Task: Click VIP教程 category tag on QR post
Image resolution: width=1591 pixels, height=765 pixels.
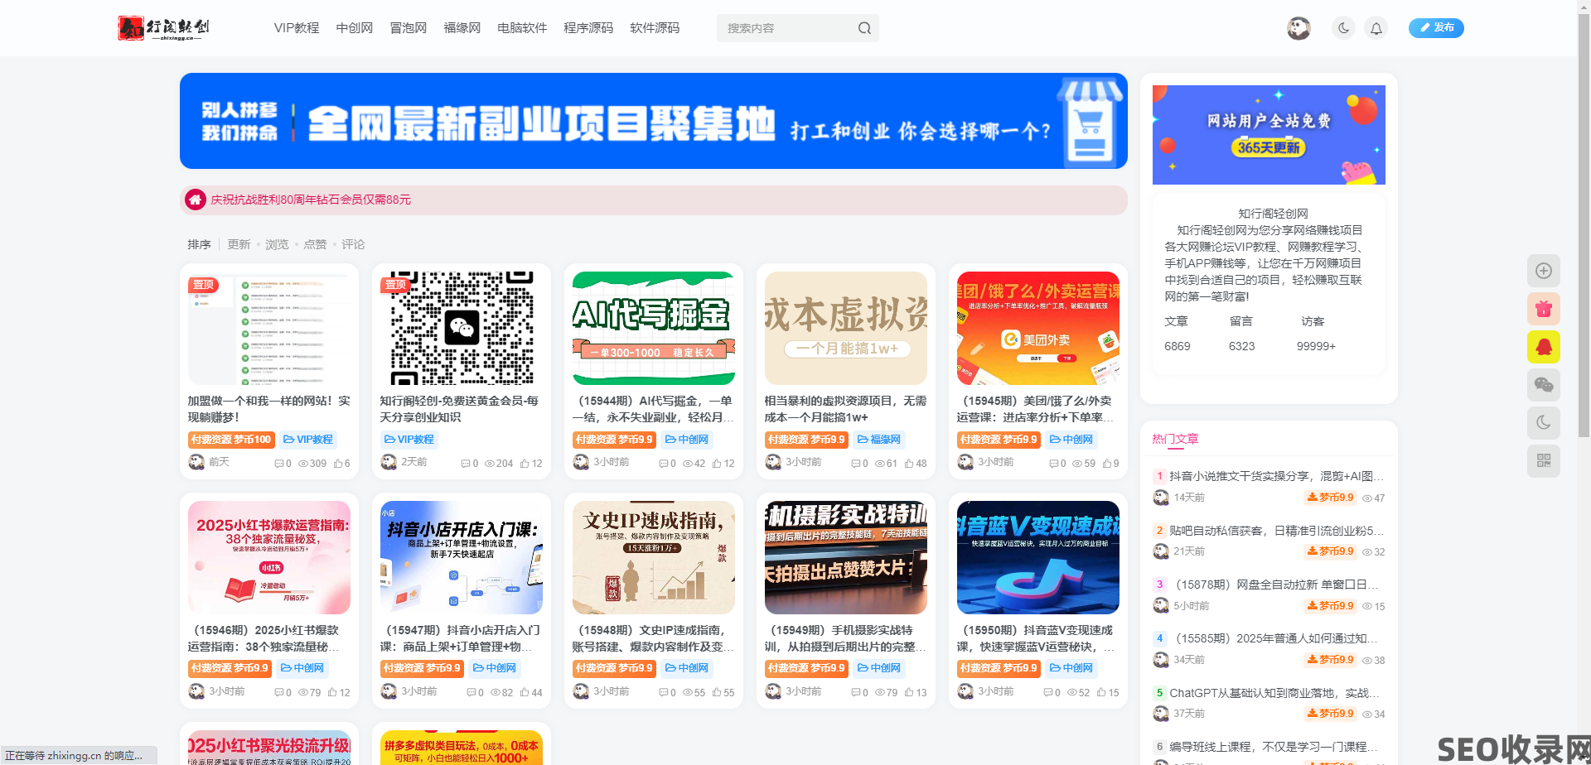Action: coord(409,440)
